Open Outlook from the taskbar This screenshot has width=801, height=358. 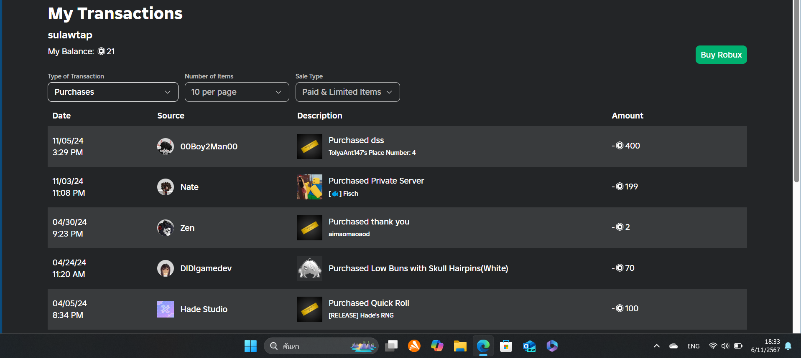[529, 346]
